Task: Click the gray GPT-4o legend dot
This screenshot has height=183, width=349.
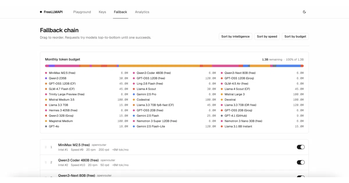Action: point(46,126)
